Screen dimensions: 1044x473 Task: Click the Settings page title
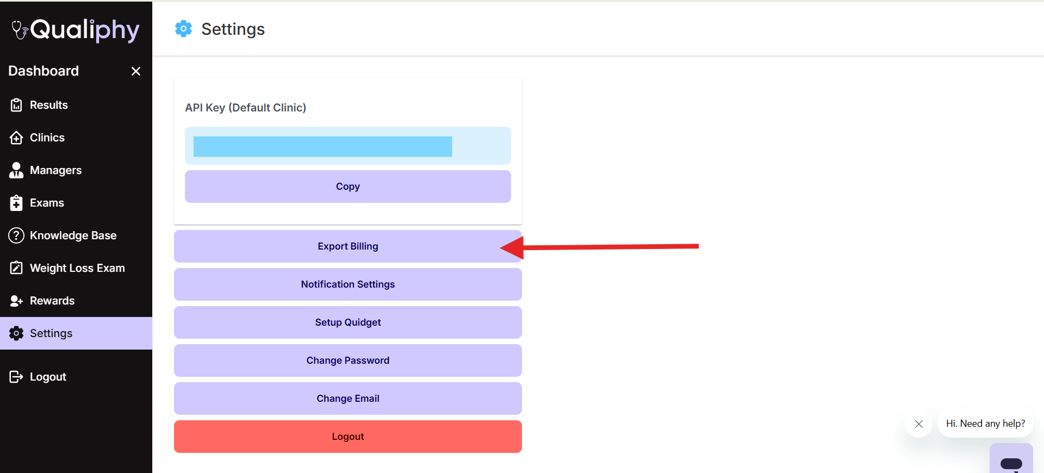233,29
